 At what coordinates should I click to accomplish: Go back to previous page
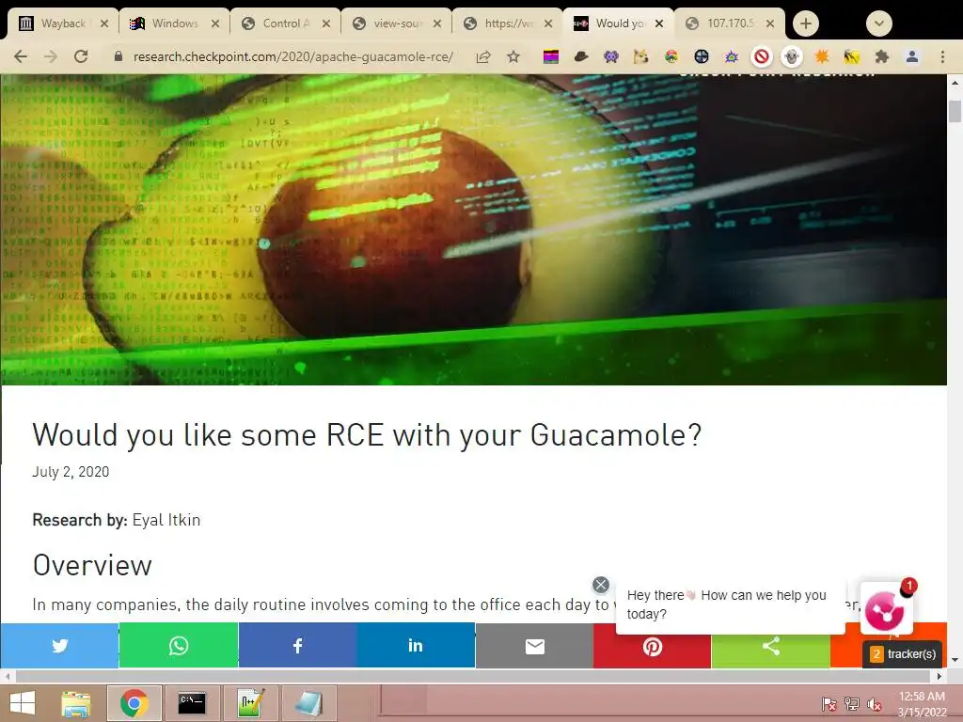(21, 57)
